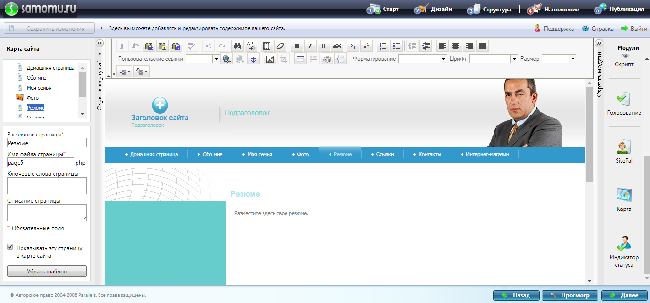The width and height of the screenshot is (650, 303).
Task: Align text left
Action: click(442, 46)
